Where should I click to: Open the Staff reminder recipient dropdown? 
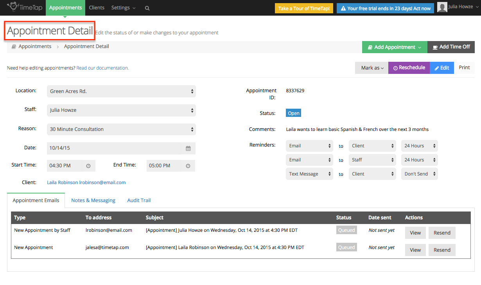click(372, 160)
